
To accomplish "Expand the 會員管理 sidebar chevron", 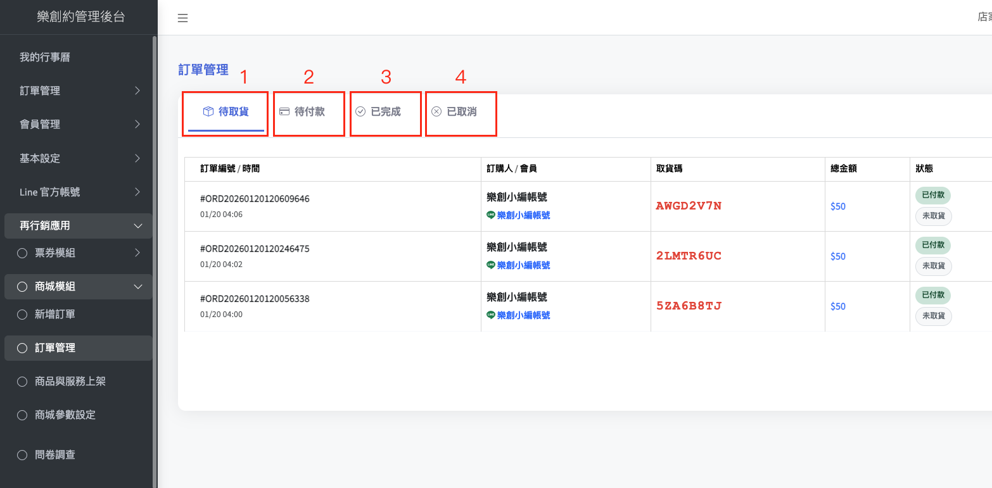I will click(137, 125).
